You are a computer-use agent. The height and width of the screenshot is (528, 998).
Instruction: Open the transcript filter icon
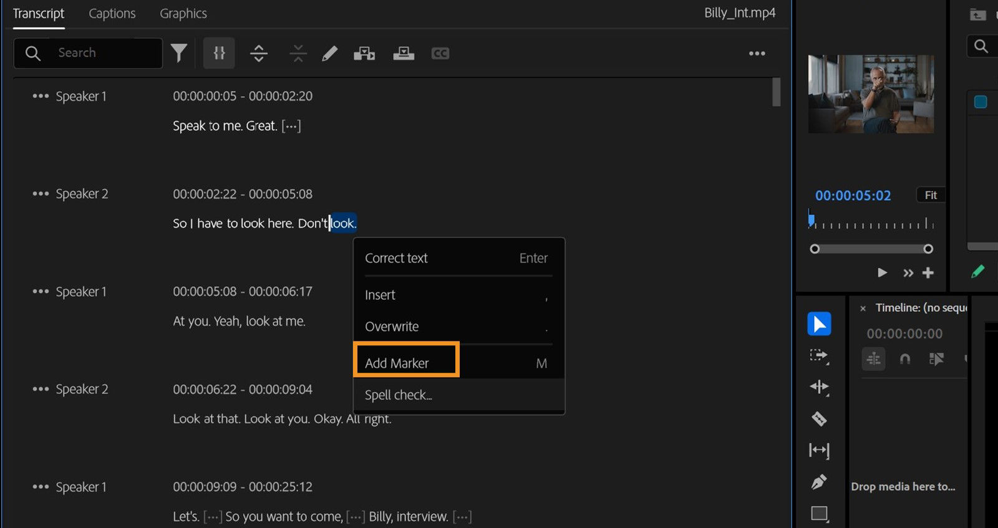point(179,53)
